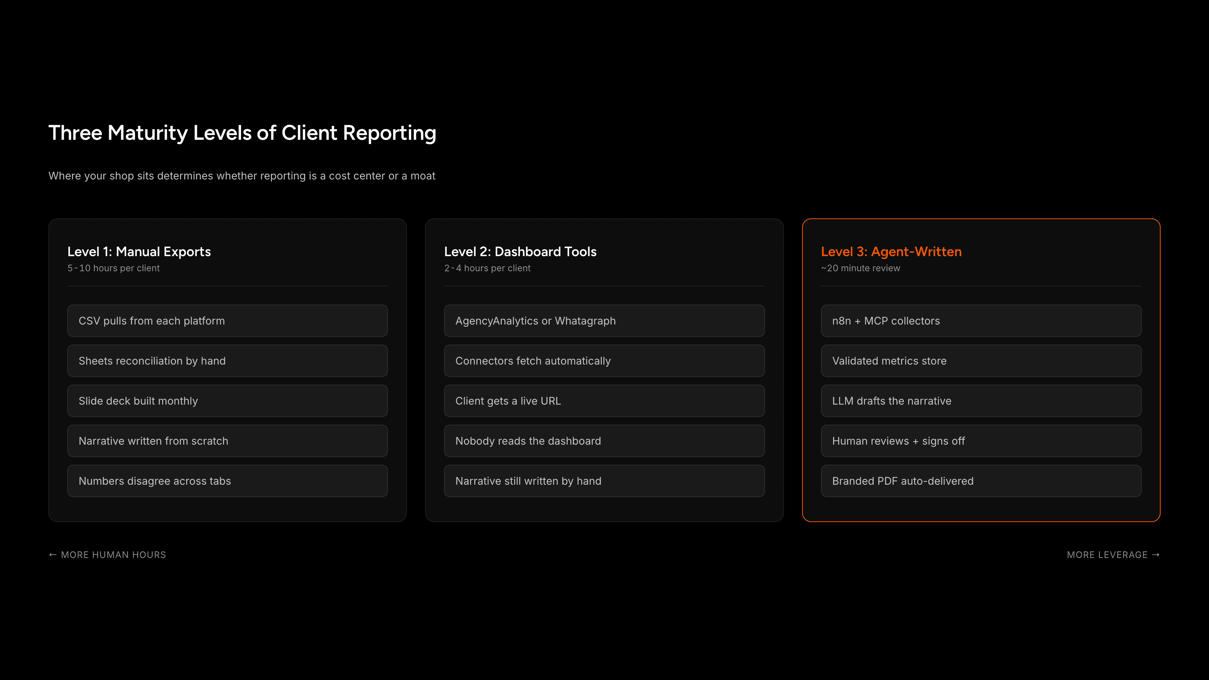
Task: Select 'AgencyAnalytics or Whatagraph' item
Action: point(604,320)
